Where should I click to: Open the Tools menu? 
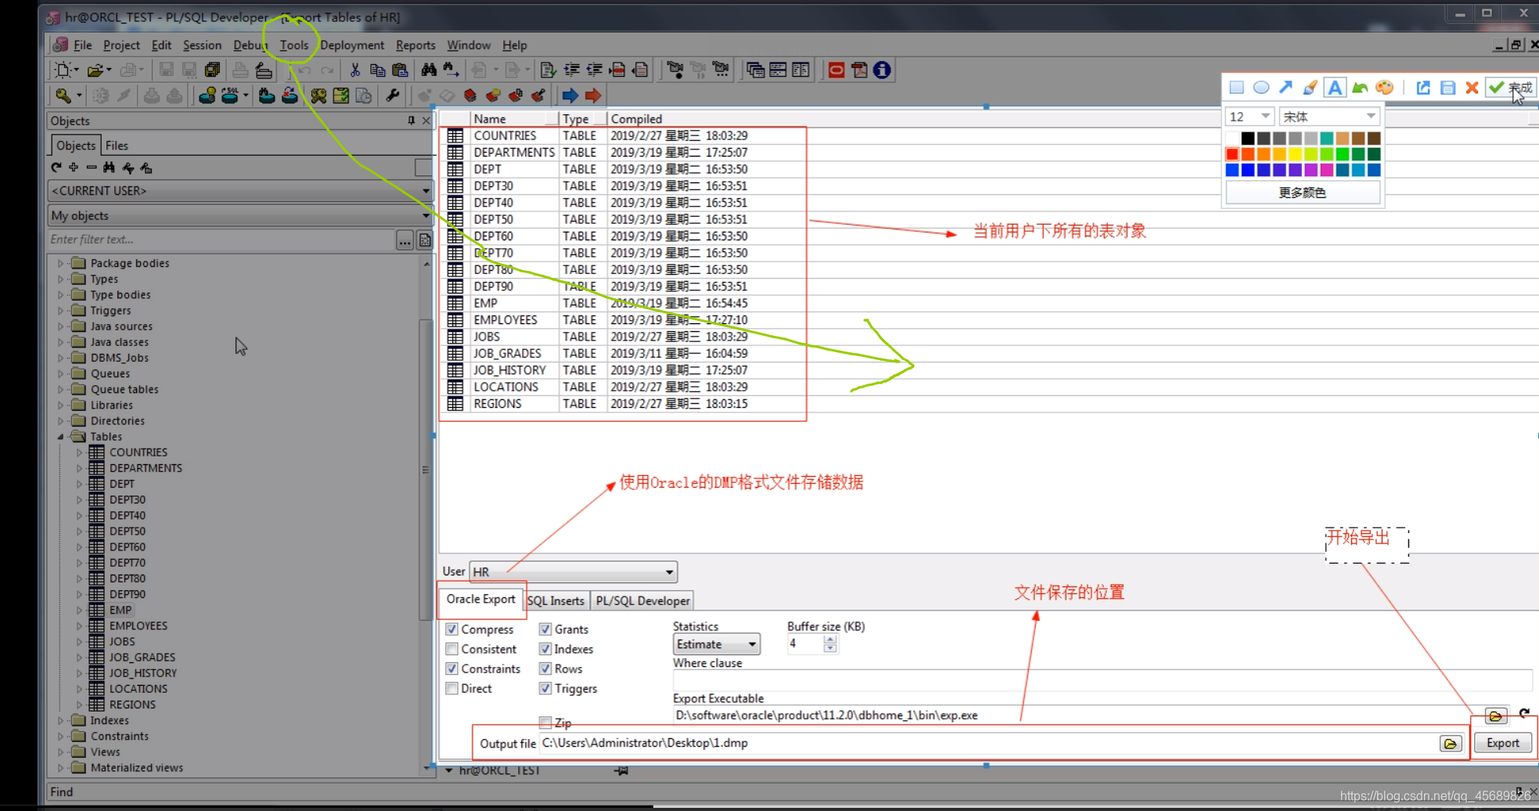click(293, 45)
